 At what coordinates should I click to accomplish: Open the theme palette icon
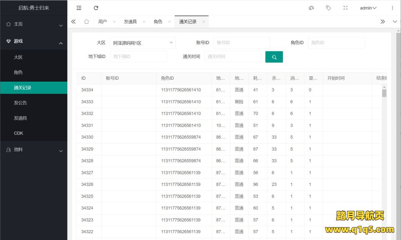[x=311, y=8]
